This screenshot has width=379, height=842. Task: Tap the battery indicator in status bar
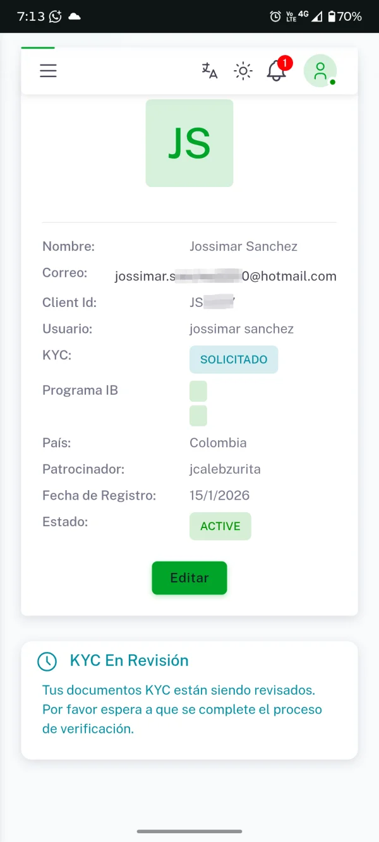pos(332,17)
